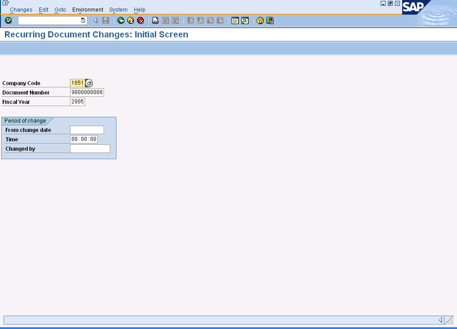
Task: Click the Find Next binoculars icon
Action: [175, 21]
